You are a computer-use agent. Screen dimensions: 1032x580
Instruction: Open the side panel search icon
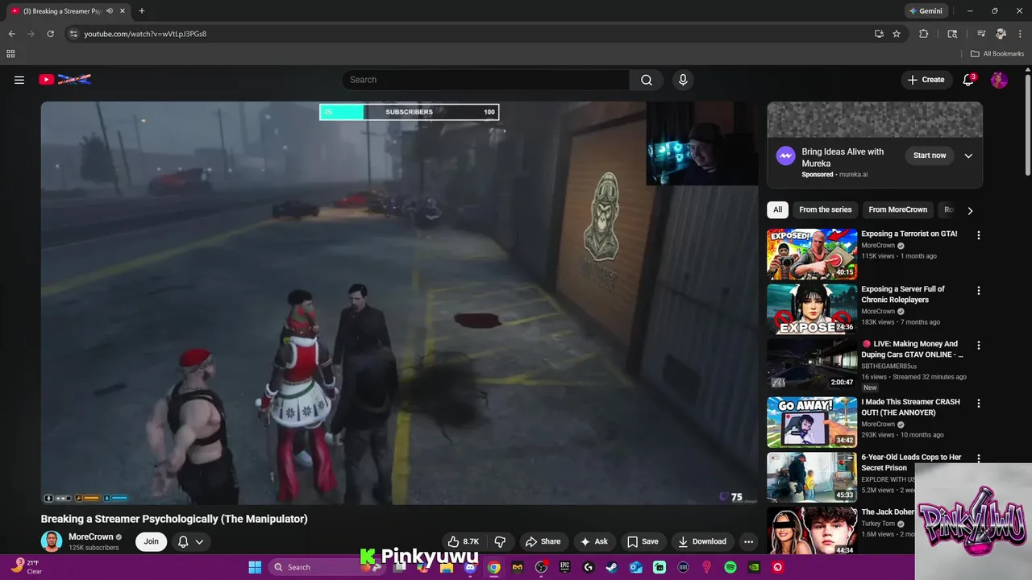click(952, 34)
